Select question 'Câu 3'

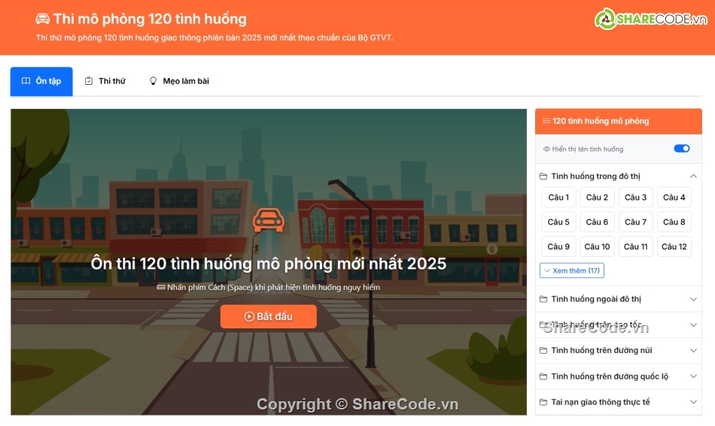pos(636,198)
